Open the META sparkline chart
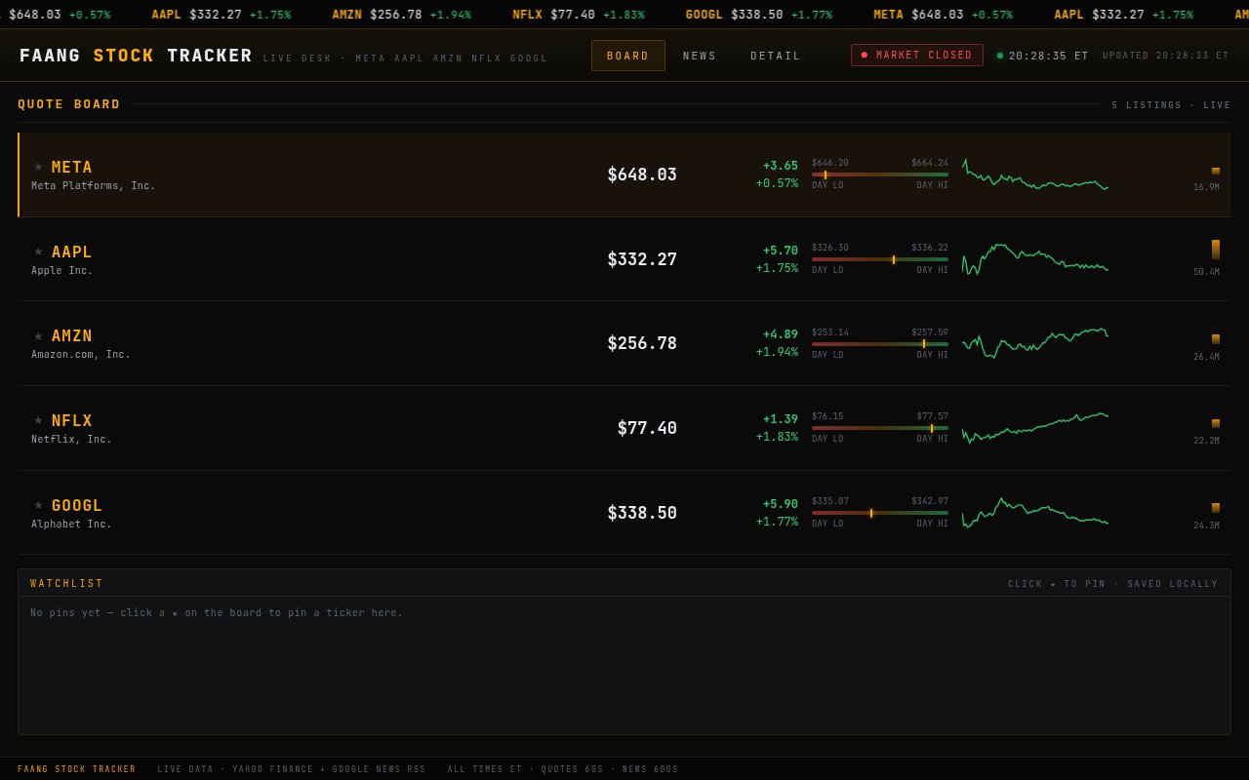This screenshot has height=780, width=1249. (1035, 175)
